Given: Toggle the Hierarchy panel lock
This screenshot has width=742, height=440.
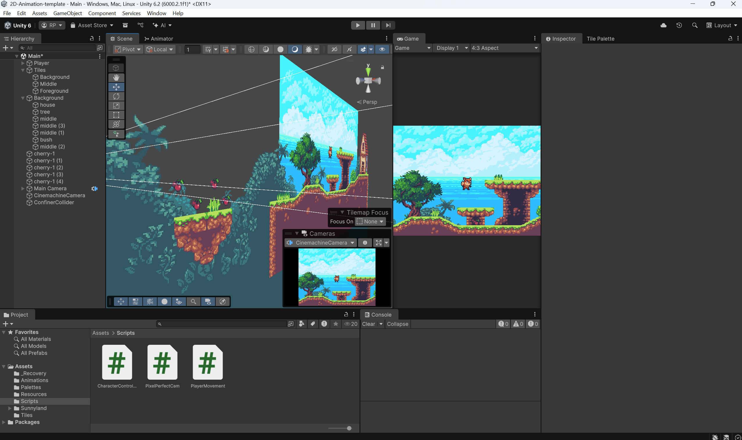Looking at the screenshot, I should 92,39.
